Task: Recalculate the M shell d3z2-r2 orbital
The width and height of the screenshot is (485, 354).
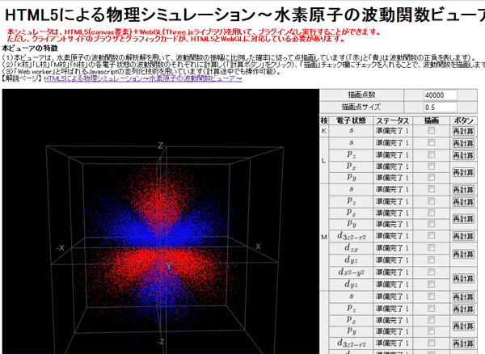Action: (x=463, y=237)
